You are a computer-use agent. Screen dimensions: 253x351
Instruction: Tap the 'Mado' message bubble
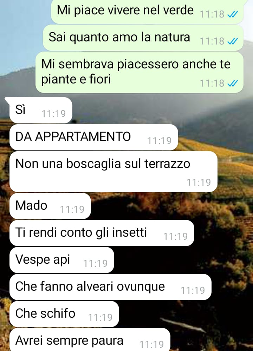50,206
